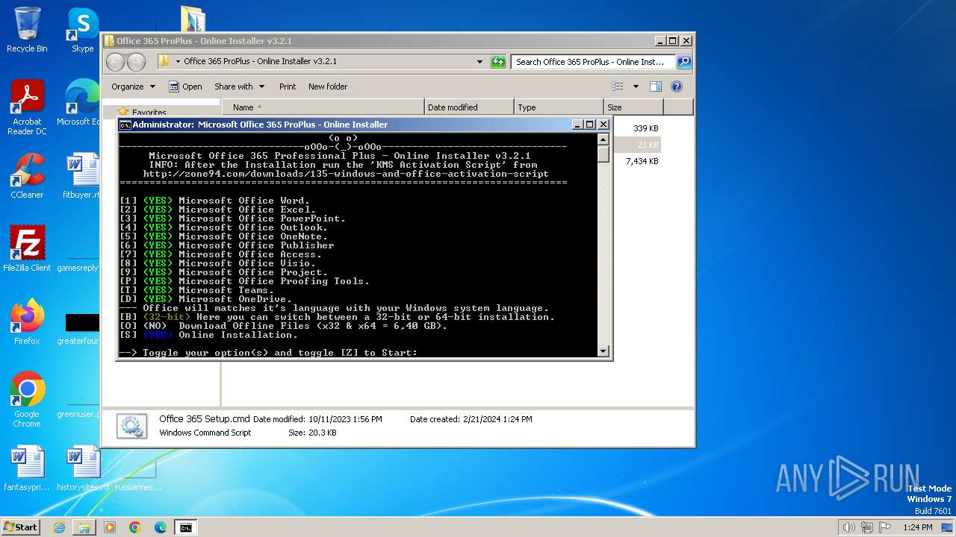Image resolution: width=956 pixels, height=537 pixels.
Task: Sort by Date modified column header
Action: click(x=469, y=107)
